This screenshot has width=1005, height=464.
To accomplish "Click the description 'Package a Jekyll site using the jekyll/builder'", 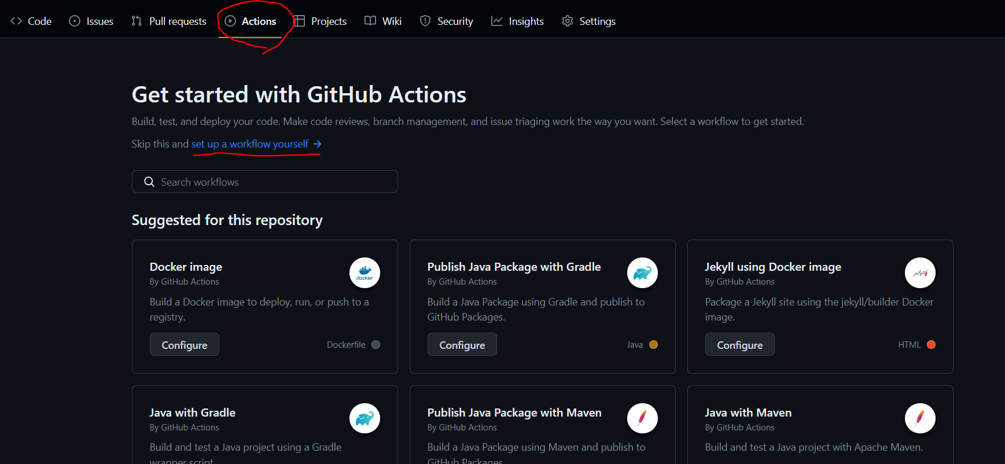I will coord(819,310).
